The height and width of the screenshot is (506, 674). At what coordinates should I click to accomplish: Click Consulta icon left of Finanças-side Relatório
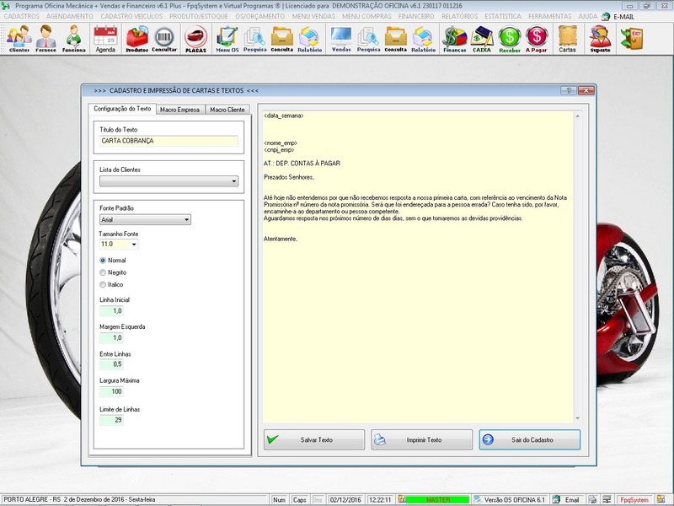point(395,39)
